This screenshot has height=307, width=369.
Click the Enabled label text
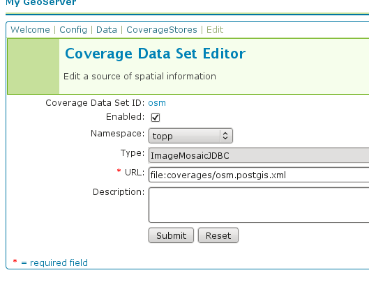pos(125,117)
